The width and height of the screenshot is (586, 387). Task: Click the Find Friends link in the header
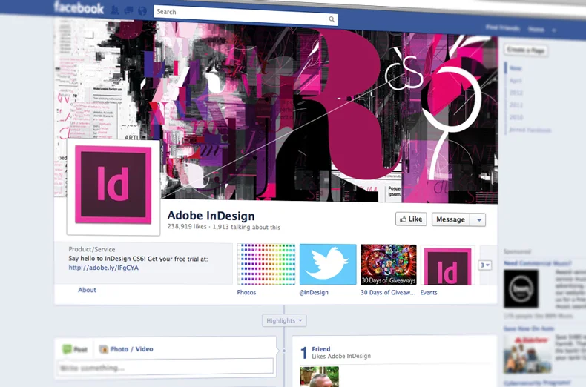[x=503, y=27]
